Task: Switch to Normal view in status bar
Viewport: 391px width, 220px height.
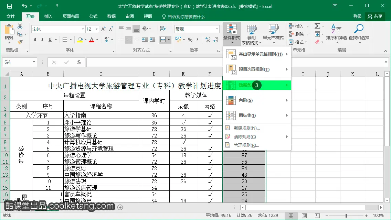Action: tap(291, 216)
